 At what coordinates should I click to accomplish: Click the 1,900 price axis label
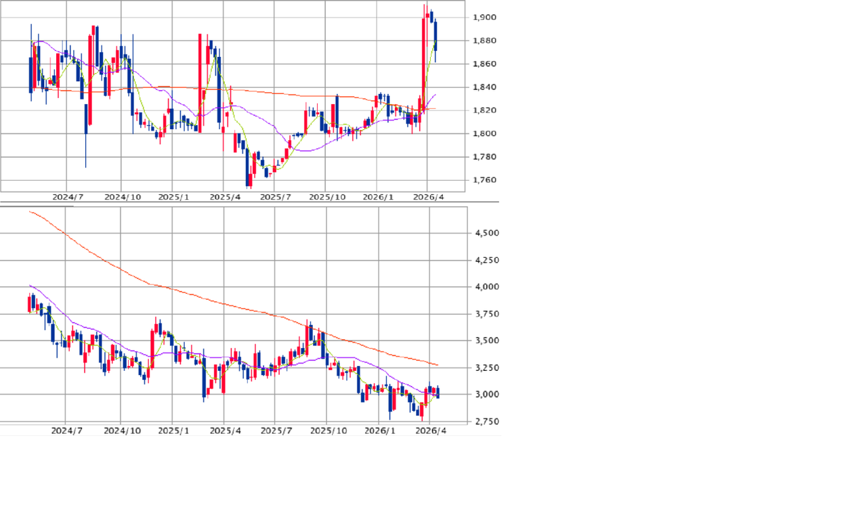pyautogui.click(x=484, y=18)
